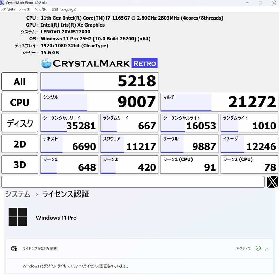
Task: Click the CrystalMark Retro logo image
Action: tap(99, 63)
